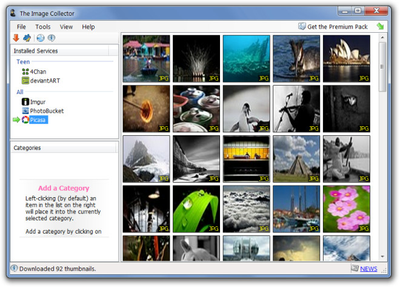Select the 4Chan service

point(38,72)
